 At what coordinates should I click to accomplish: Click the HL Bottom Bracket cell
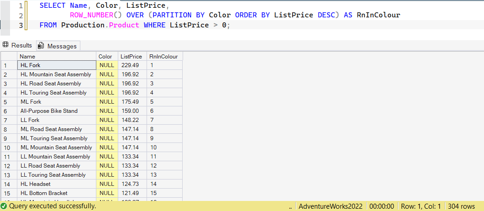coord(57,193)
